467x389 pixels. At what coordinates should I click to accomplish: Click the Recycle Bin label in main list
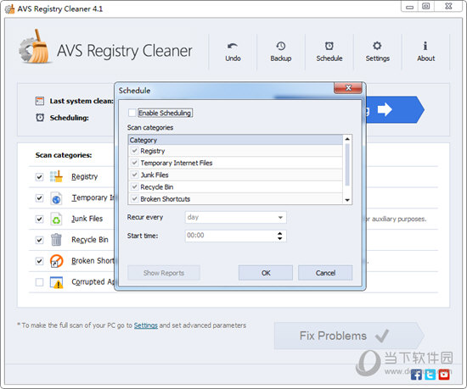90,240
